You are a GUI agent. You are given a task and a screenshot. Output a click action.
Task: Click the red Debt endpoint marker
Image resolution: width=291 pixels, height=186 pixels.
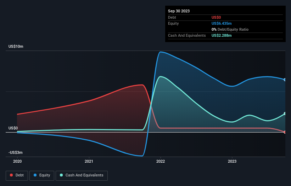(285, 132)
